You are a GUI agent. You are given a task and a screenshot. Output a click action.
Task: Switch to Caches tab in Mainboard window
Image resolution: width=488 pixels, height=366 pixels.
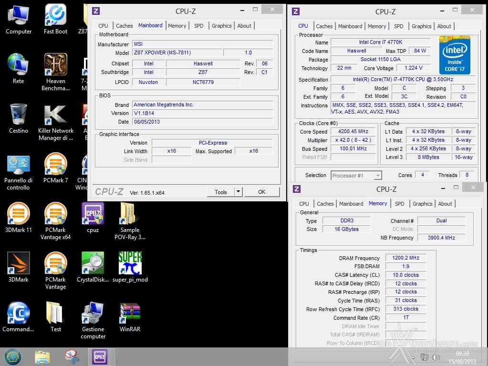click(124, 26)
